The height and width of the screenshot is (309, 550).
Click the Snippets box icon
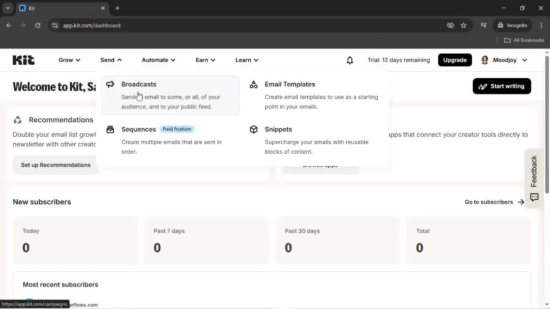[x=254, y=129]
